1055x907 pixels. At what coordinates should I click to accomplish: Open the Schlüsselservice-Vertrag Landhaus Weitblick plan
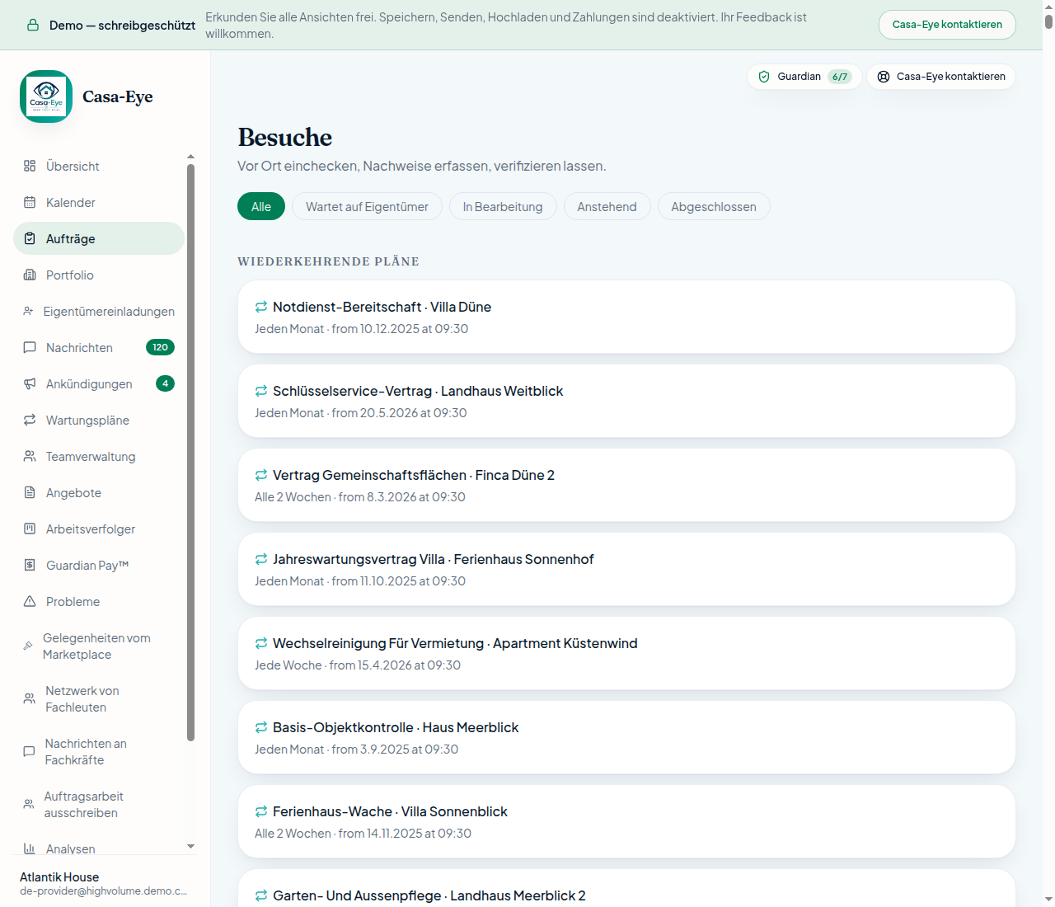point(626,401)
